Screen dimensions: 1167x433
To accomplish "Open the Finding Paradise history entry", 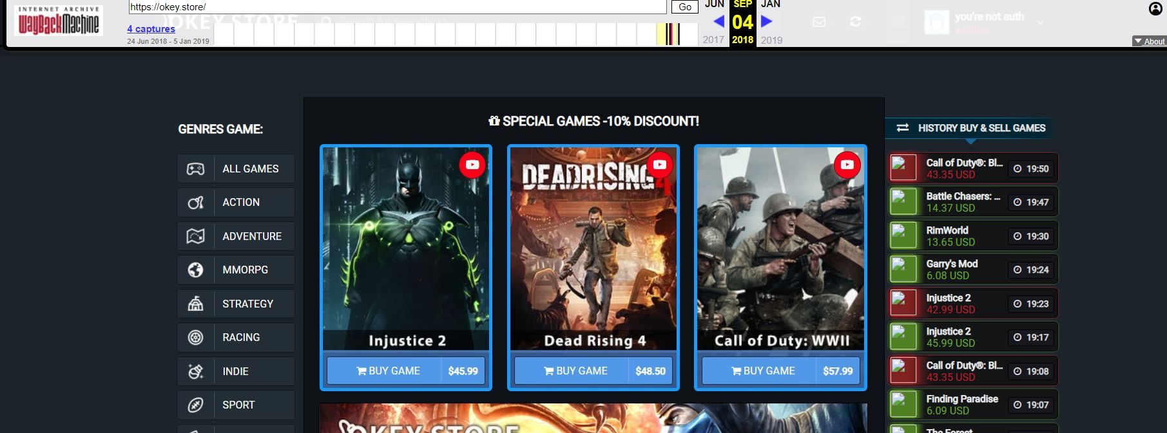I will (x=973, y=405).
